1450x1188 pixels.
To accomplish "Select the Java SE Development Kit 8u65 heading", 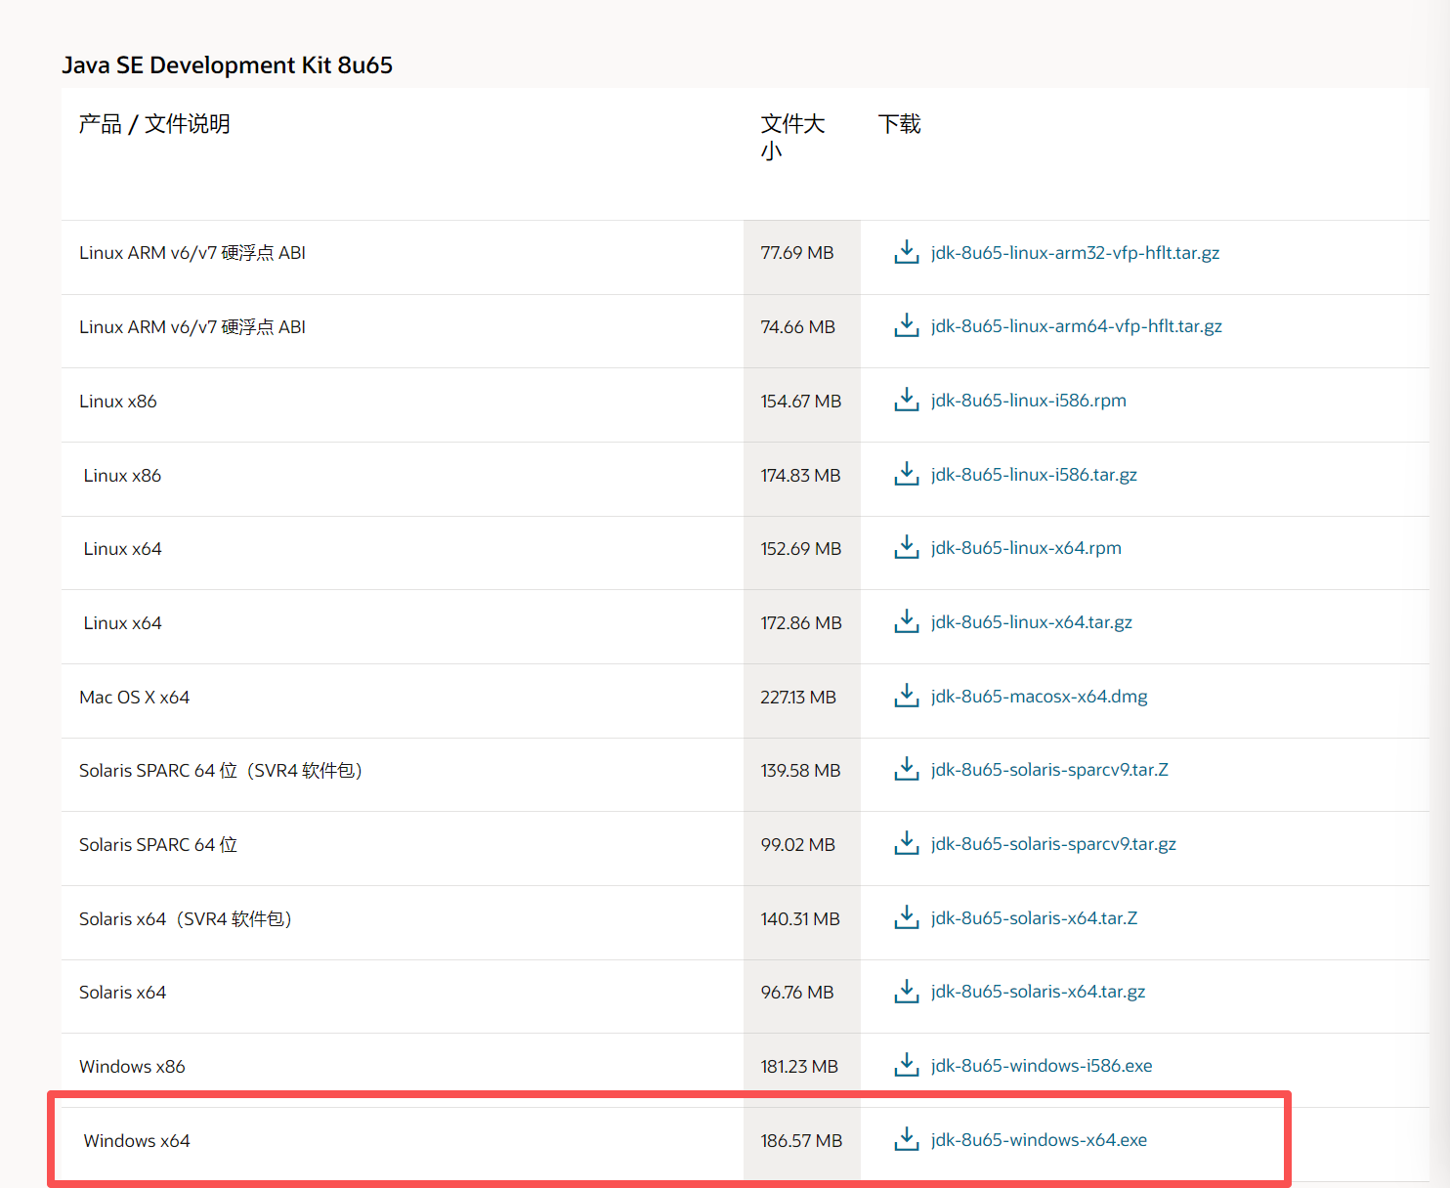I will (x=227, y=64).
